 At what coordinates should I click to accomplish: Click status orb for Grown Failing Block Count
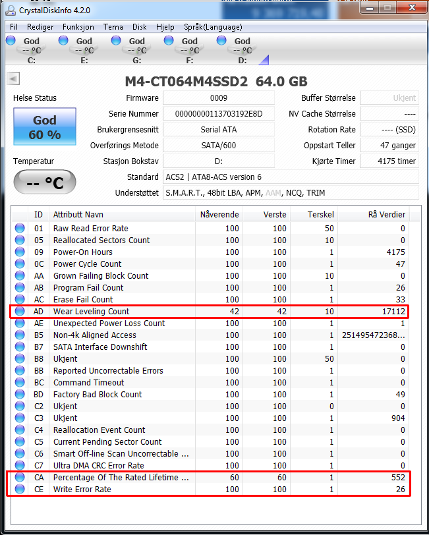[20, 275]
